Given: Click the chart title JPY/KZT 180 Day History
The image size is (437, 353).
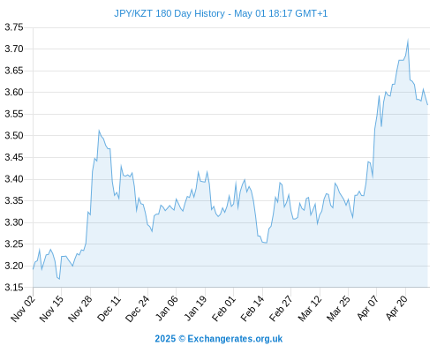Looking at the screenshot, I should coord(170,13).
